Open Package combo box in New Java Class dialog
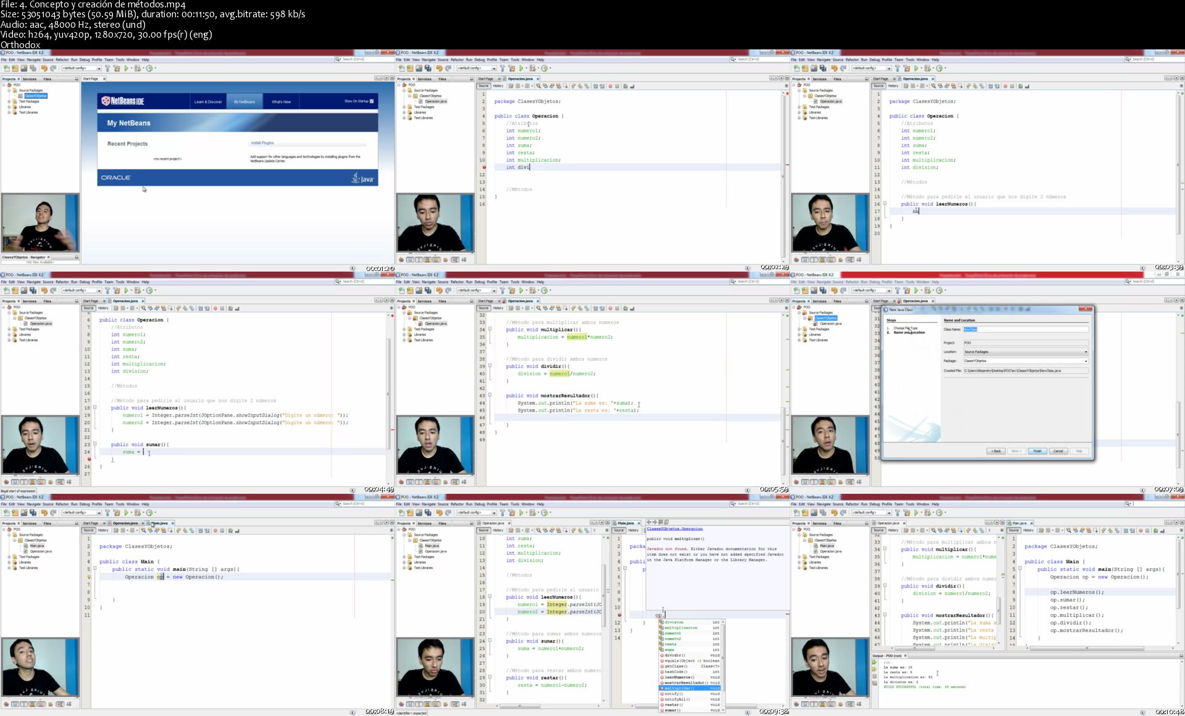 tap(1086, 361)
